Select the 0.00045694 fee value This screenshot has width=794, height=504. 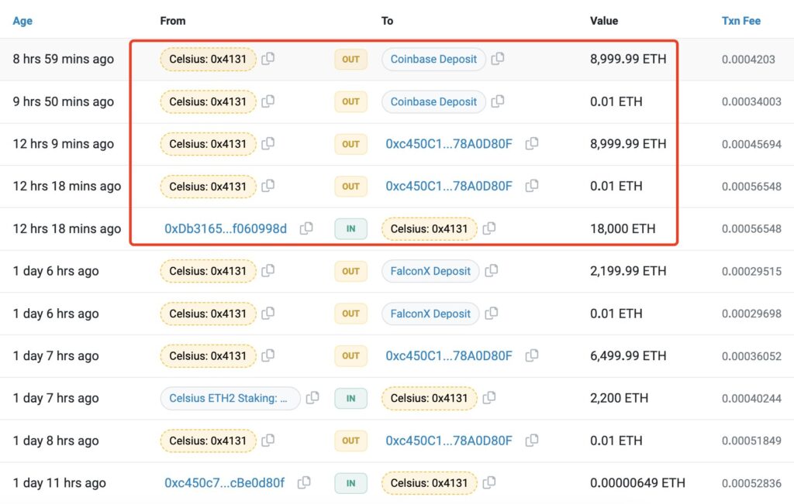click(x=751, y=144)
